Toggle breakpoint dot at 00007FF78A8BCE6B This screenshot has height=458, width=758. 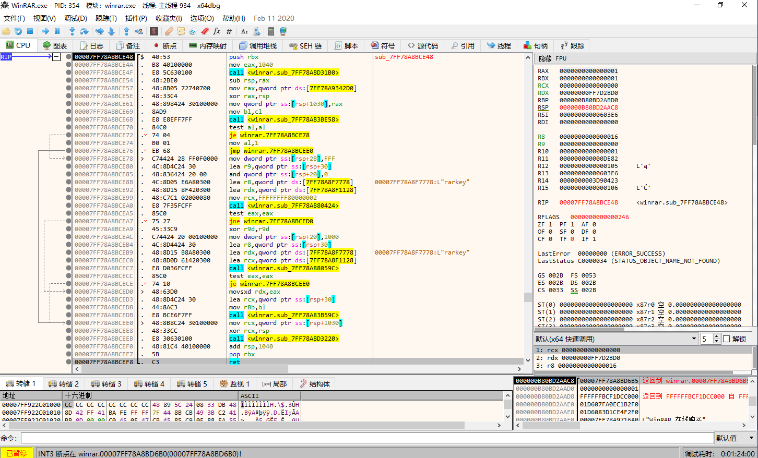pyautogui.click(x=68, y=119)
